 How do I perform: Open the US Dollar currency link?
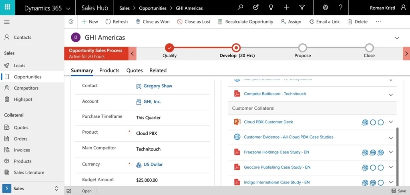coord(153,165)
